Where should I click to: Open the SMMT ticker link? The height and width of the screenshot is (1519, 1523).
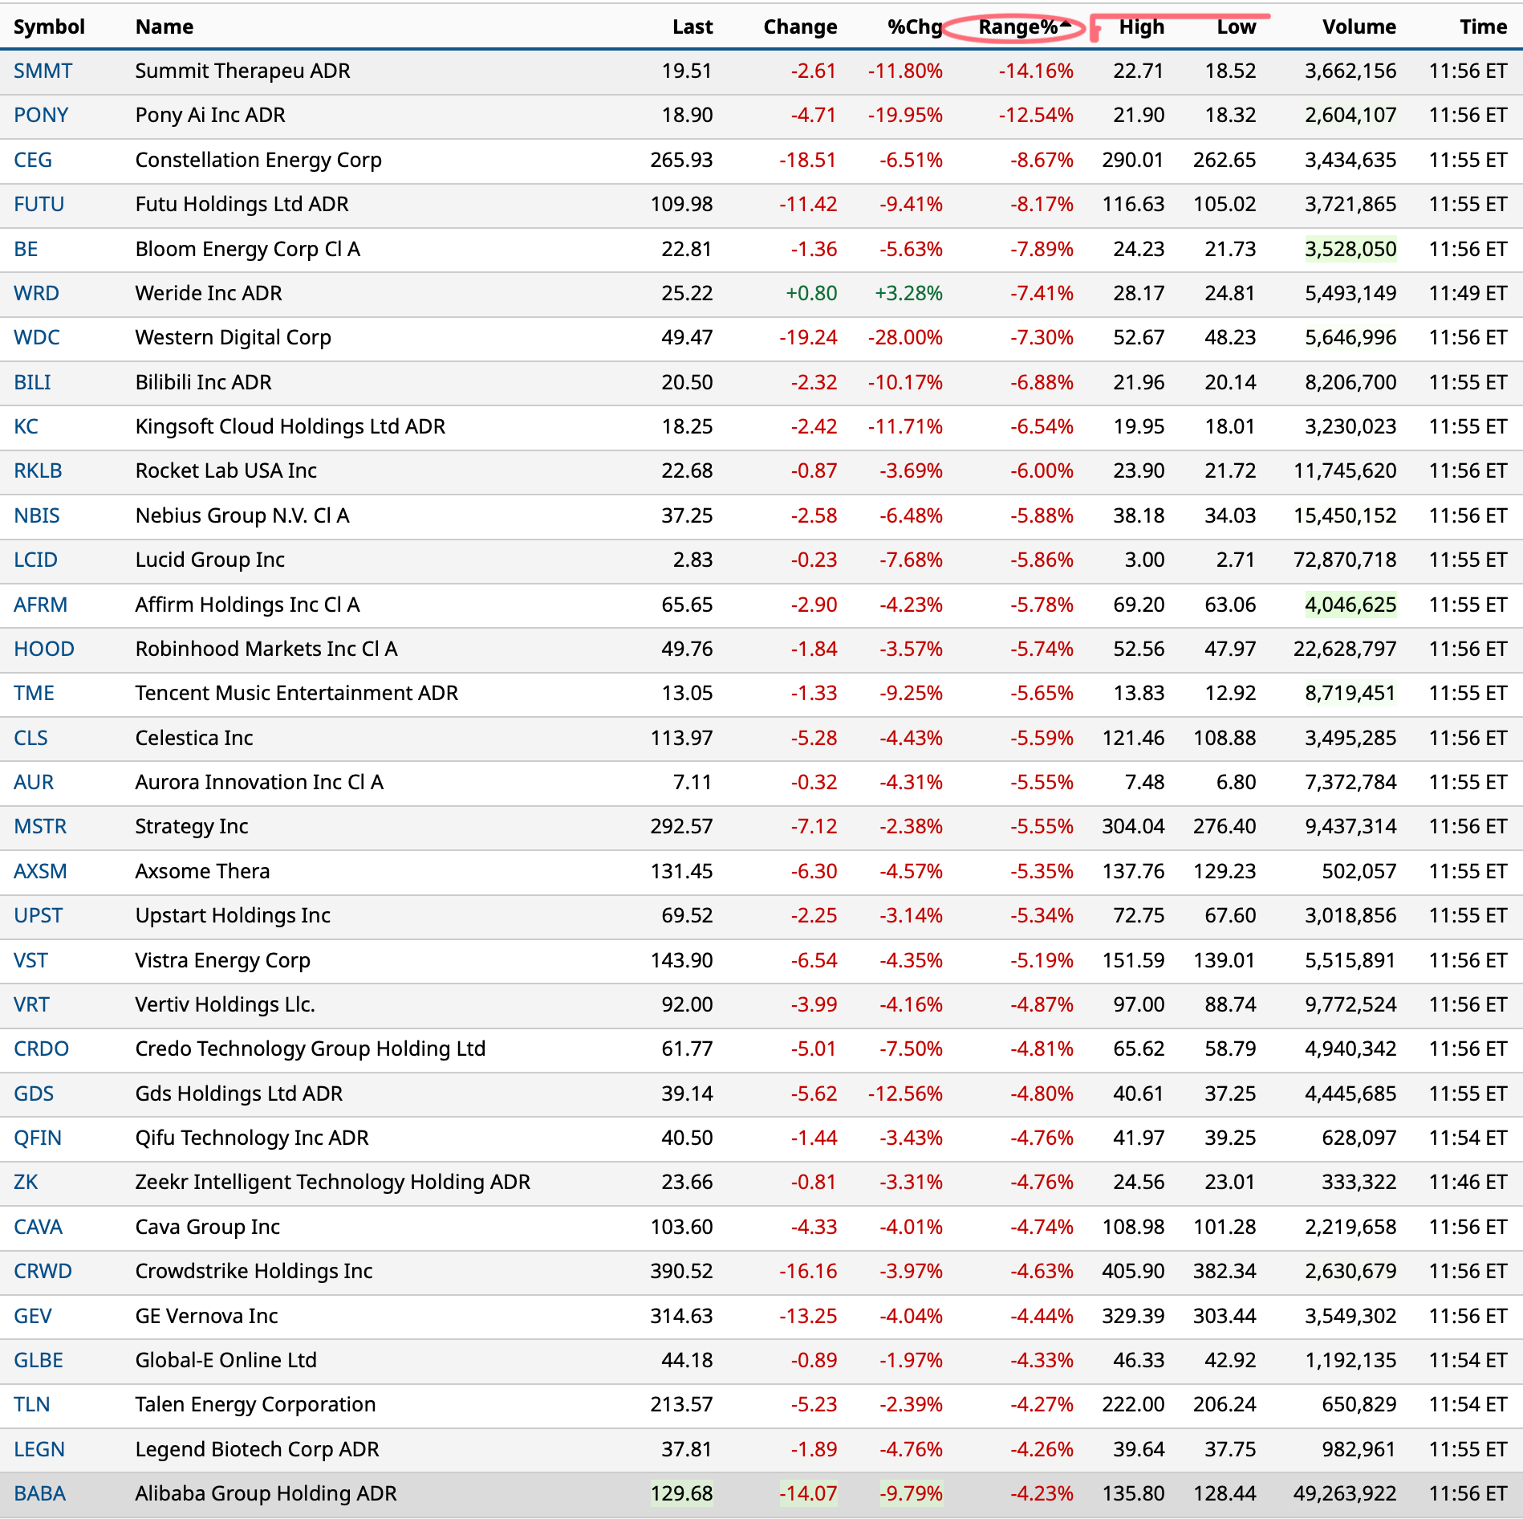(x=43, y=71)
